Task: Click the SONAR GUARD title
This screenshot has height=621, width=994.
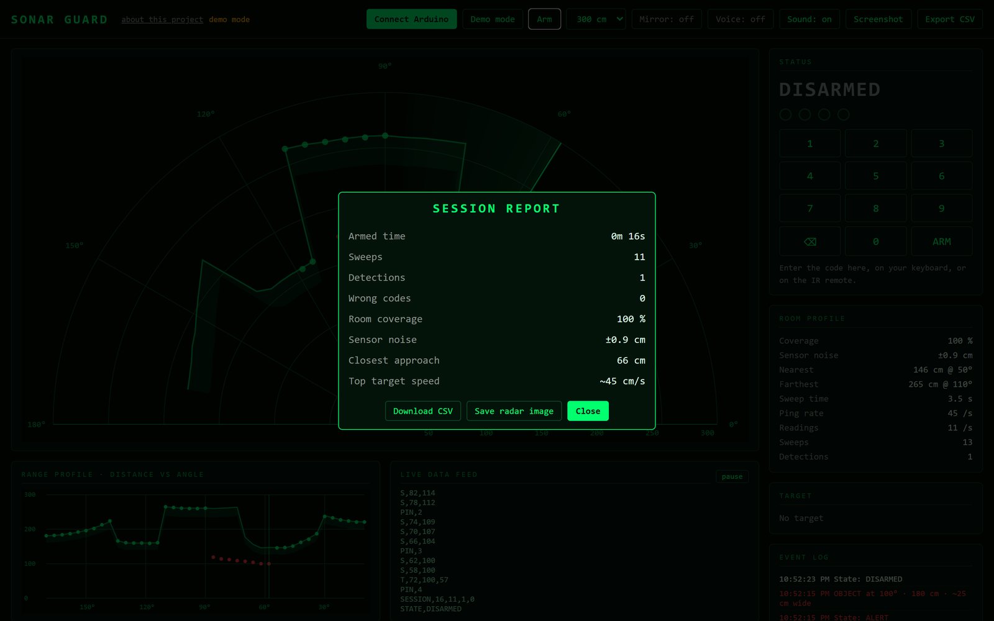Action: pos(59,19)
